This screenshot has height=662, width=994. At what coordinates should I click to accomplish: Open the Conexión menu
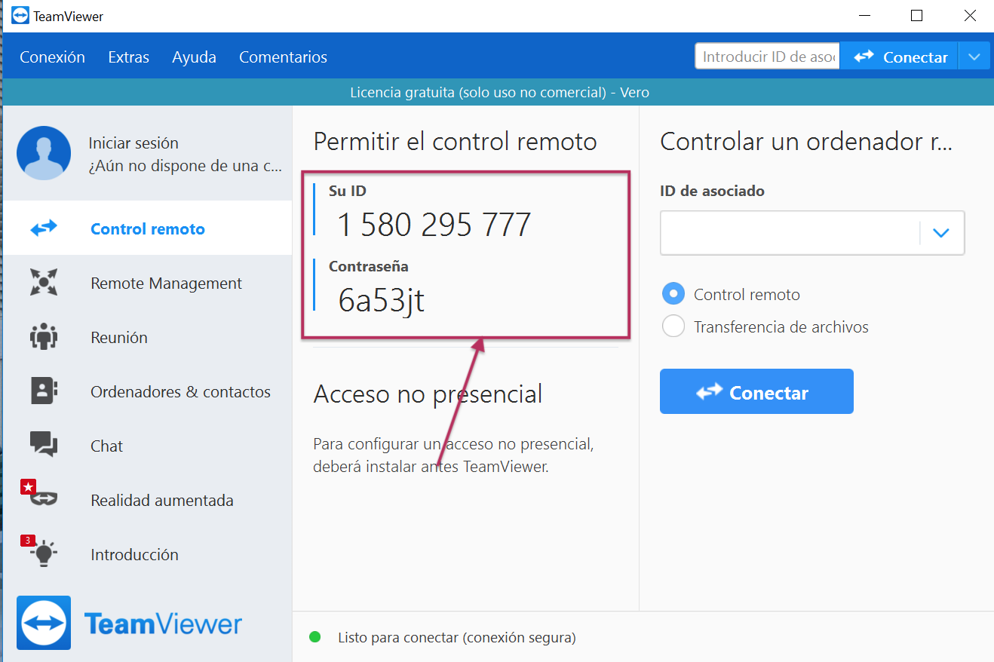pos(51,56)
